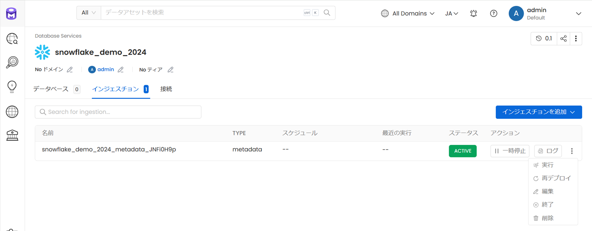Open the Governance building sidebar icon

coord(12,135)
